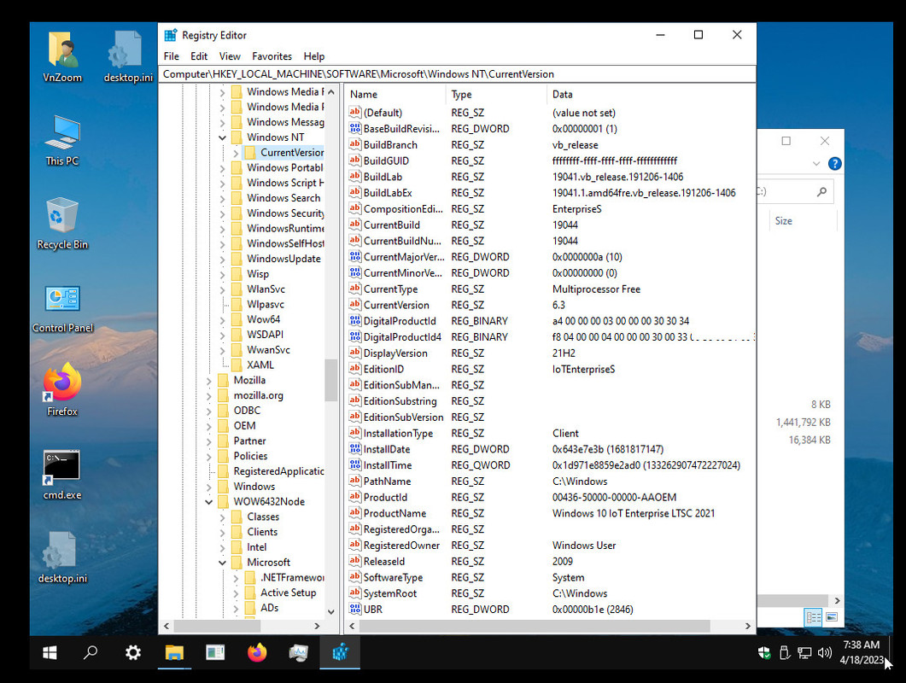Open the Favorites menu
Image resolution: width=906 pixels, height=683 pixels.
[x=272, y=56]
